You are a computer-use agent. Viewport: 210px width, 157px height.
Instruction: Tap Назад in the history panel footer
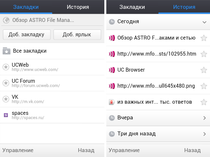point(192,150)
